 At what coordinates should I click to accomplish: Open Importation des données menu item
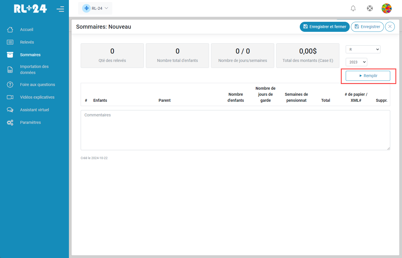coord(34,69)
